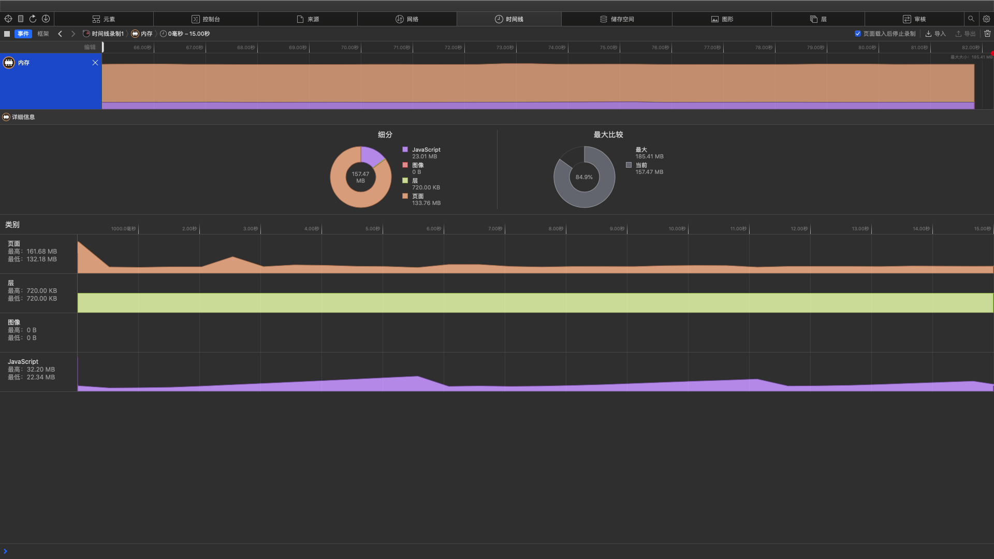The image size is (994, 559).
Task: Click the 编辑 timelines button
Action: pyautogui.click(x=90, y=47)
